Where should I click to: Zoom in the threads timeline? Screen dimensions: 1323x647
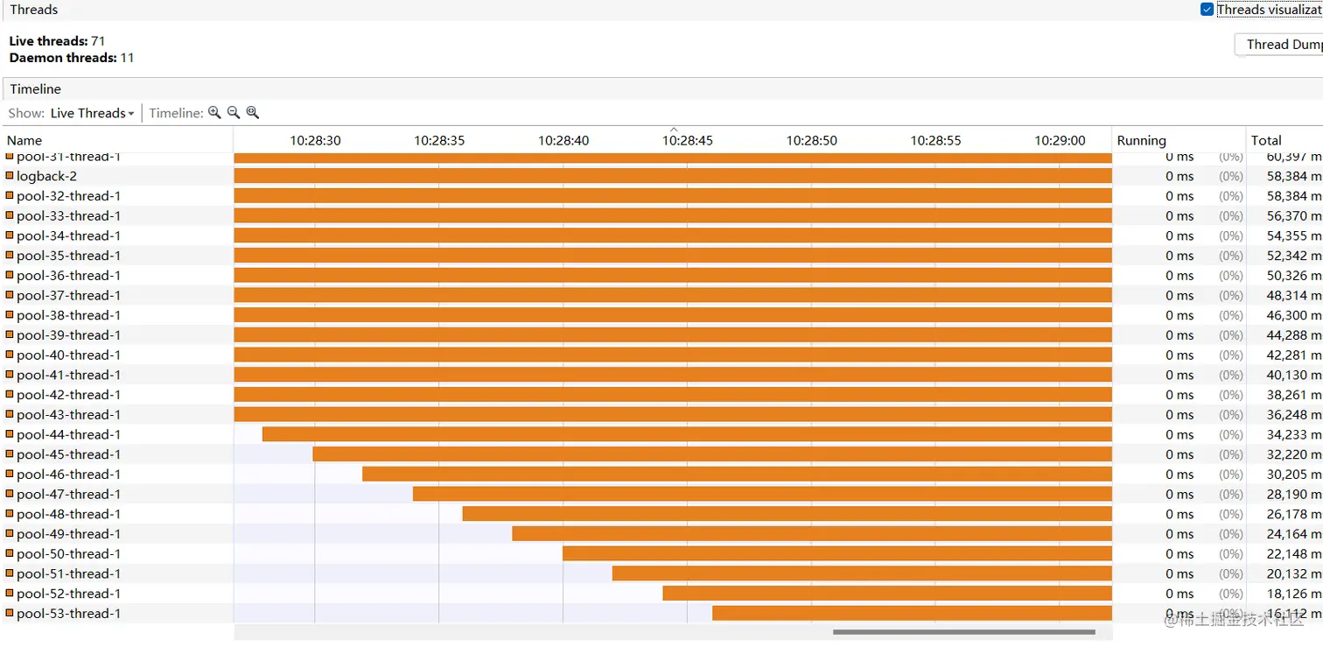214,113
